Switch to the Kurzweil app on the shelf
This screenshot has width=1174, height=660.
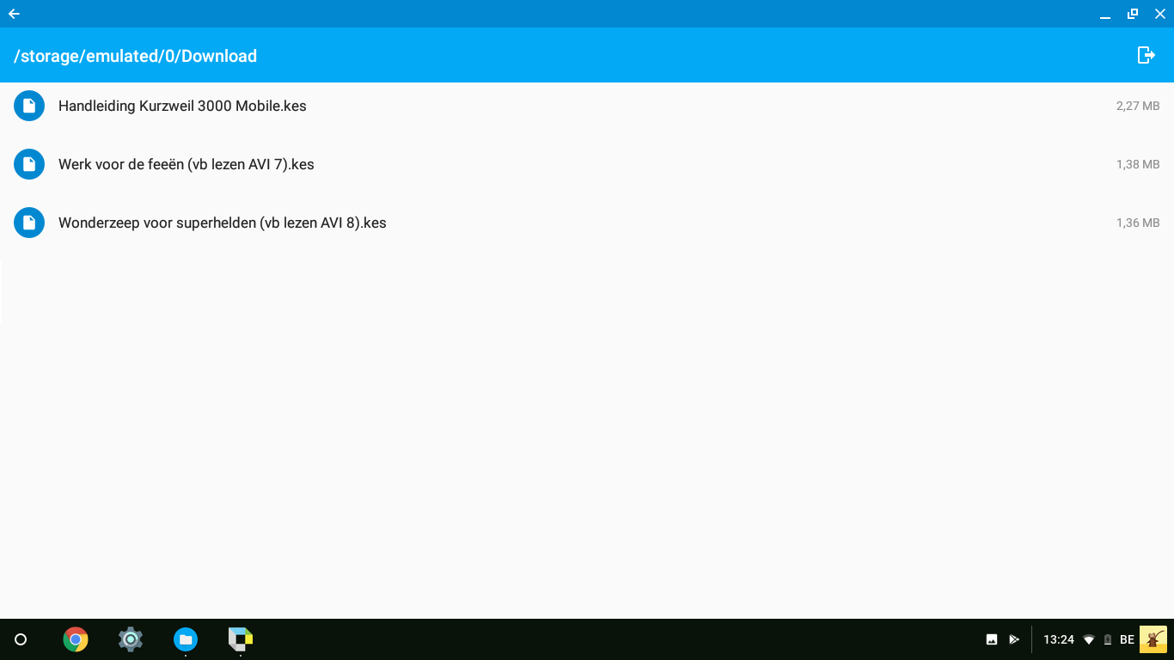pos(241,639)
